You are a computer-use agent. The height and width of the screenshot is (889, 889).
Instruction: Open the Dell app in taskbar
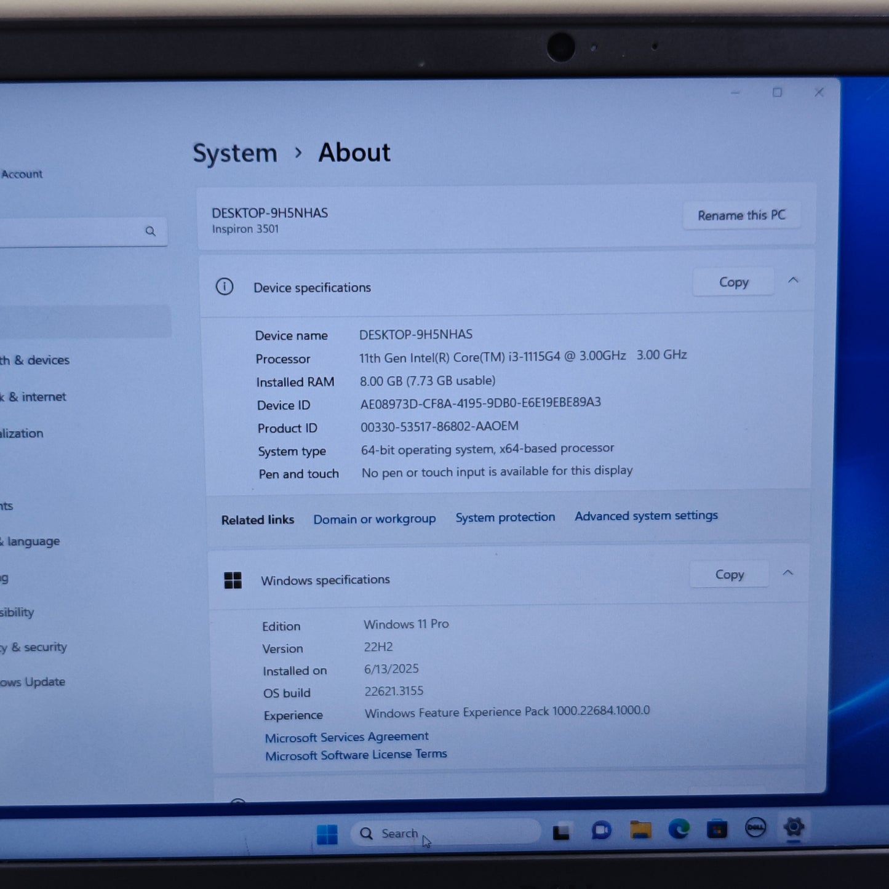755,828
